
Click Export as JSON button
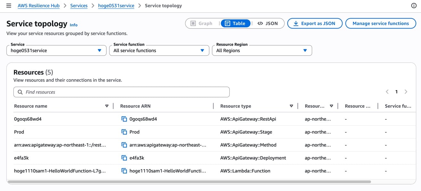(x=315, y=23)
